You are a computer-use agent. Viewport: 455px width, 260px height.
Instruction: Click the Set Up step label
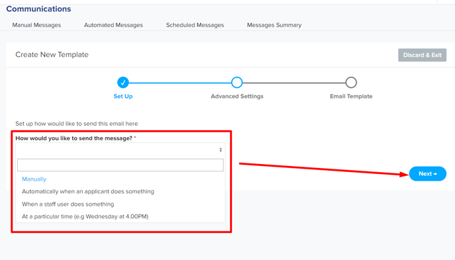123,97
